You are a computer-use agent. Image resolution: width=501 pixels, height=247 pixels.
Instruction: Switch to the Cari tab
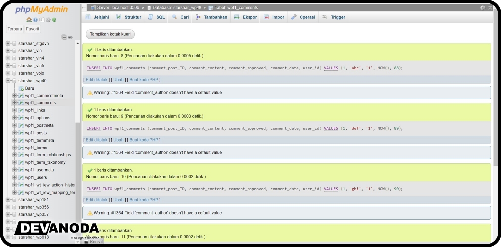tap(180, 17)
